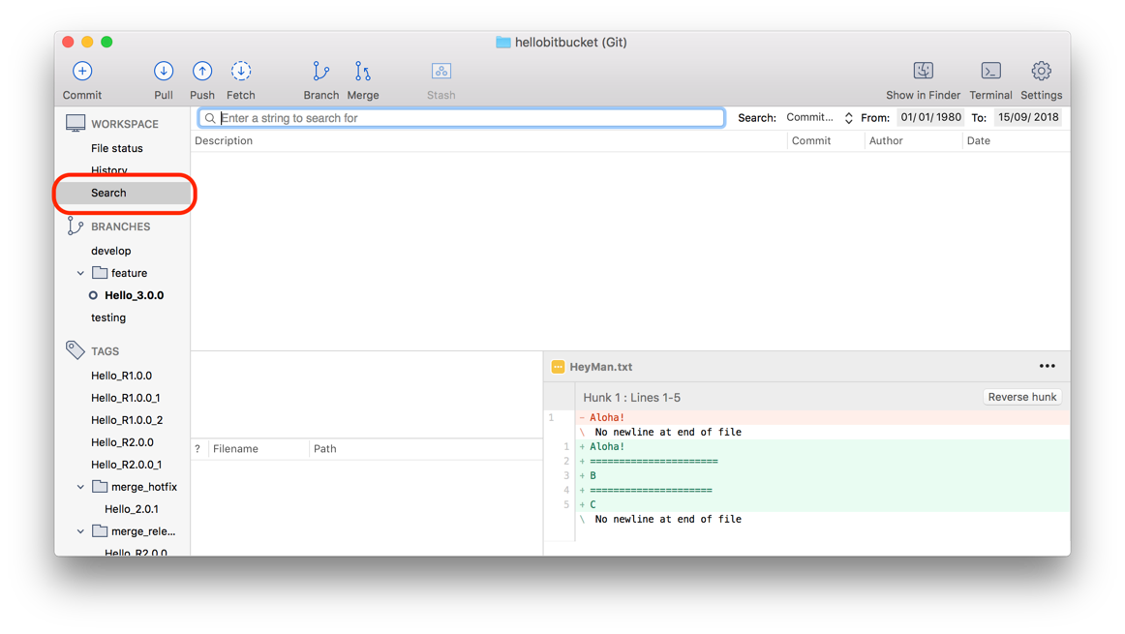Collapse the feature branch folder
This screenshot has width=1125, height=634.
(x=80, y=273)
